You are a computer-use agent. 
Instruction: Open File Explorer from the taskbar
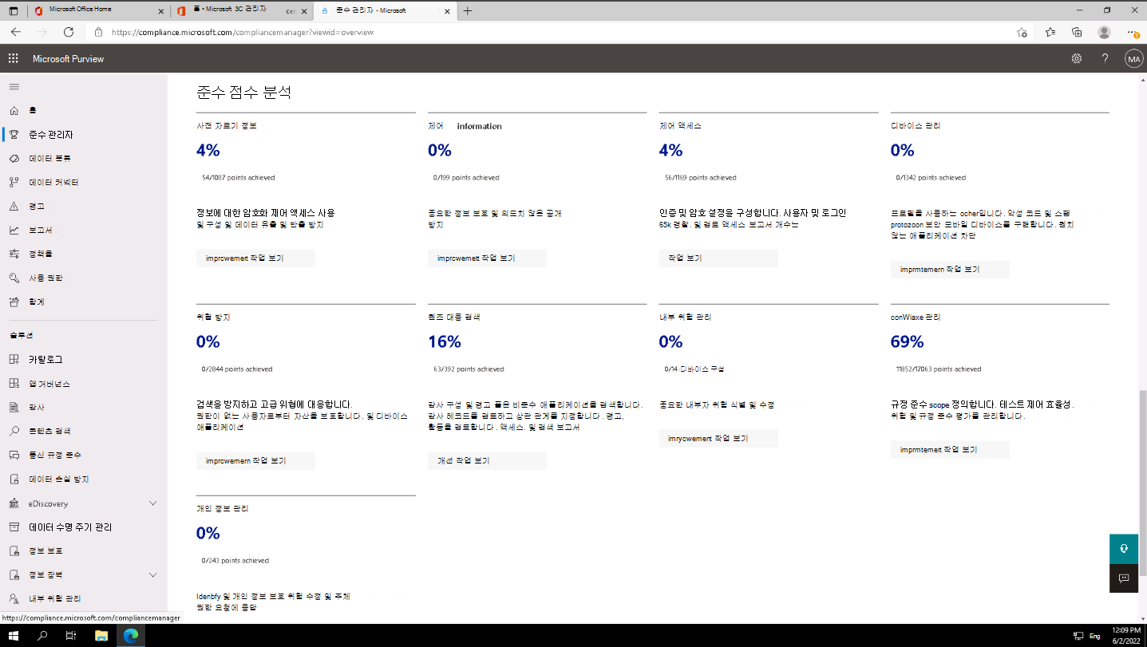pos(101,636)
